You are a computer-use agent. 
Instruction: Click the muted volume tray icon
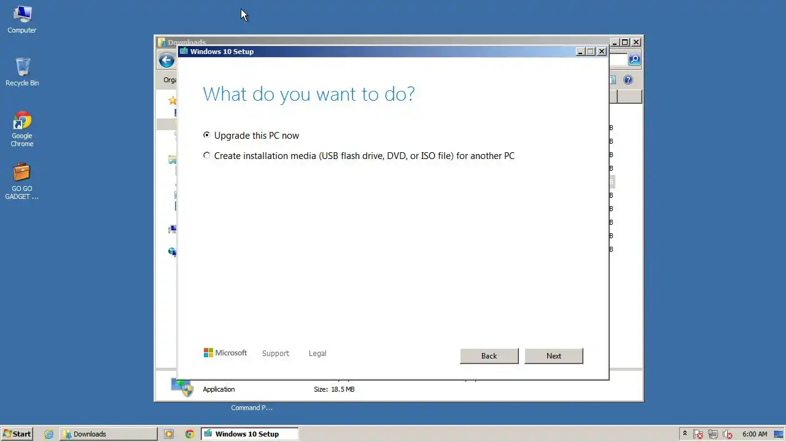(728, 434)
